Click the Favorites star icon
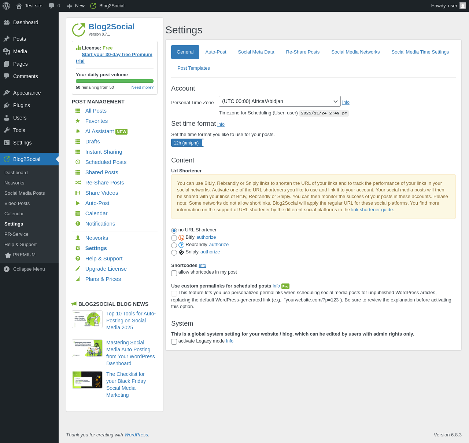The width and height of the screenshot is (469, 443). click(x=78, y=121)
